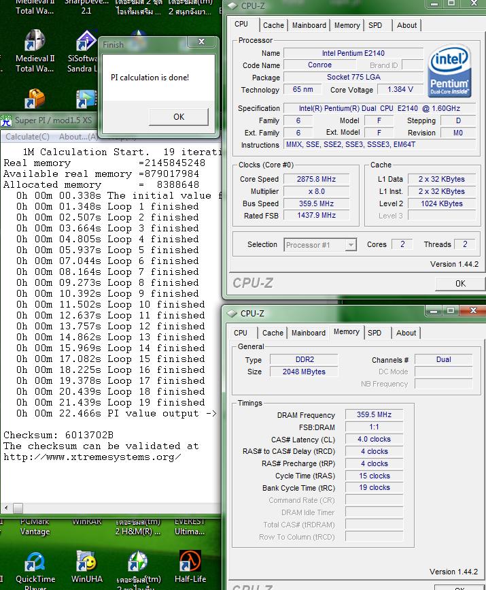Select SPD tab in upper CPU-Z window
486x590 pixels.
375,26
